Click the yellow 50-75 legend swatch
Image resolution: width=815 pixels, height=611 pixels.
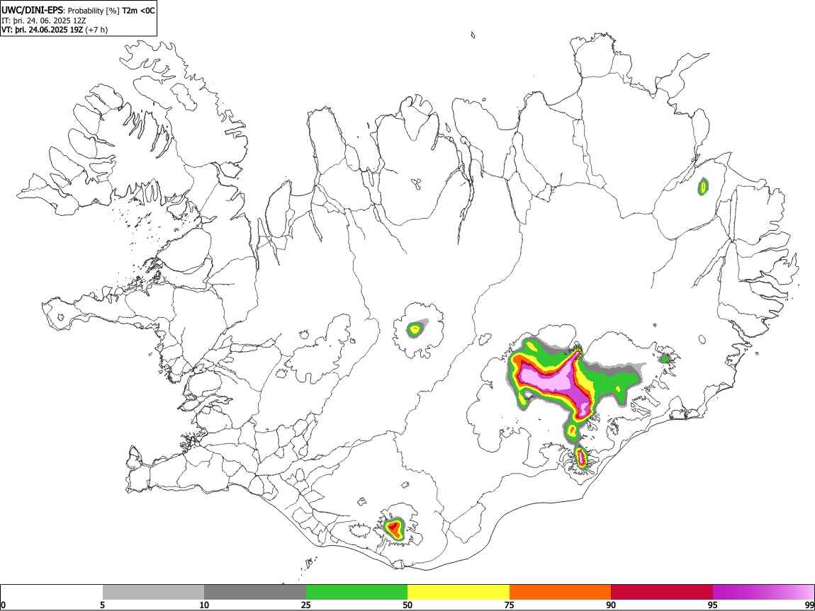click(x=459, y=592)
